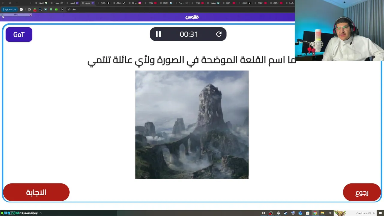Viewport: 384px width, 216px height.
Task: Open the FRIDAY browser tab
Action: 167,3
